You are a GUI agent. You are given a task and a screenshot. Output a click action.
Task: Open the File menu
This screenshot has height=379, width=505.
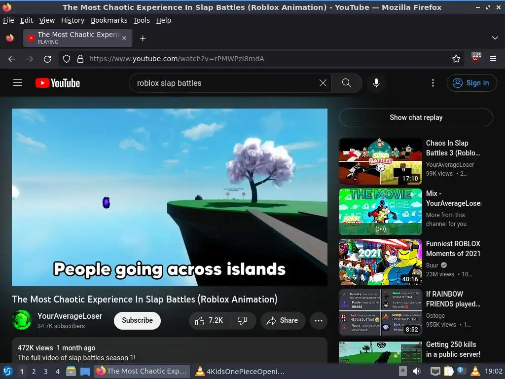point(8,20)
